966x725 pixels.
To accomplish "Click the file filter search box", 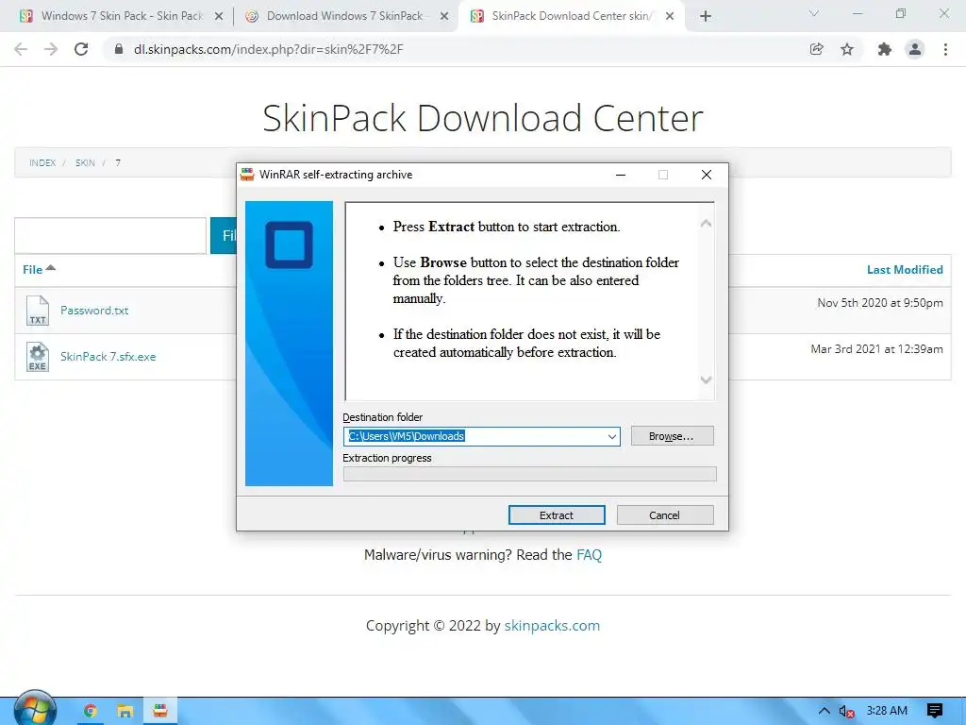I will click(x=110, y=235).
